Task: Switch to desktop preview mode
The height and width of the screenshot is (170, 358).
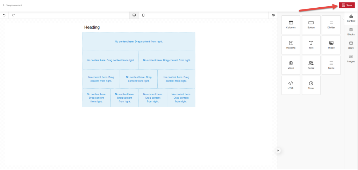Action: pos(134,15)
